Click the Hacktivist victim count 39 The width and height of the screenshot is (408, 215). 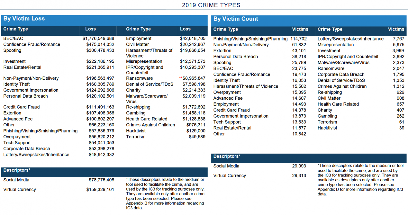click(402, 128)
